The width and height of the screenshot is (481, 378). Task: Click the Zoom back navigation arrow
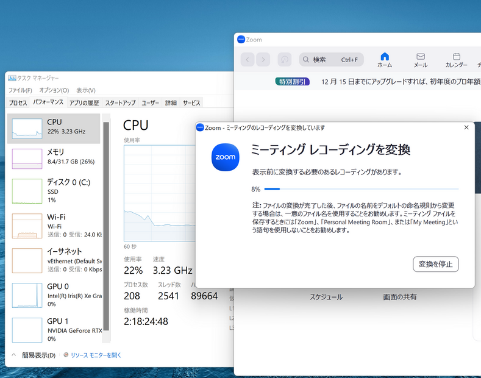click(248, 60)
